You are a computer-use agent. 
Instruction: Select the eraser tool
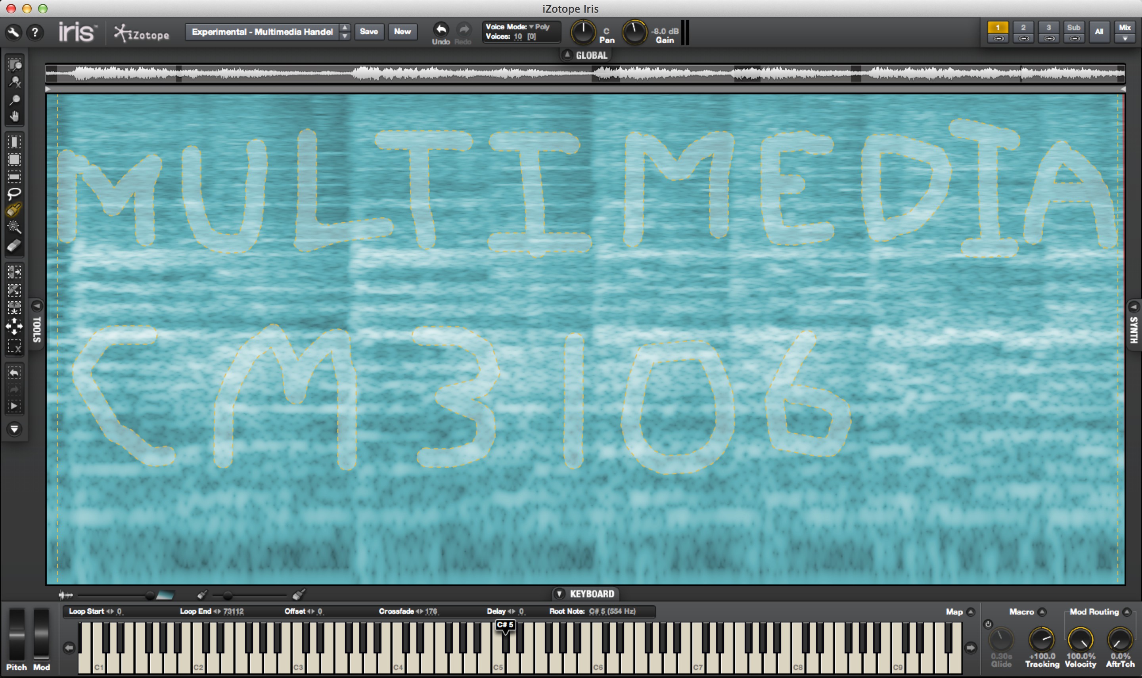[x=14, y=245]
